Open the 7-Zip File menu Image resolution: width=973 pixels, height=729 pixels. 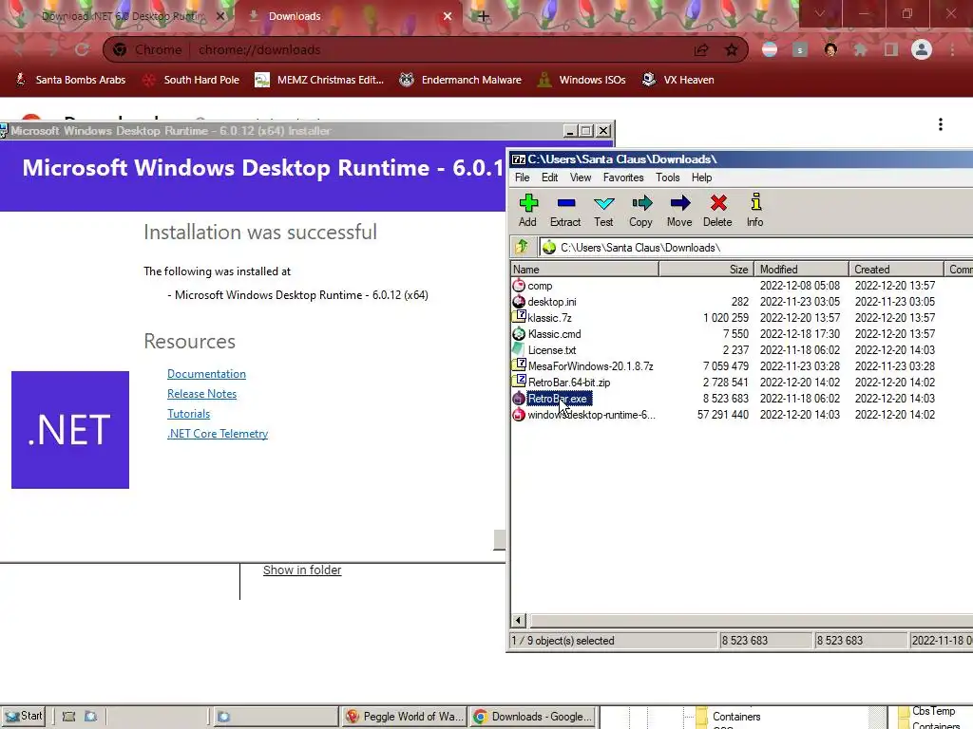coord(523,178)
